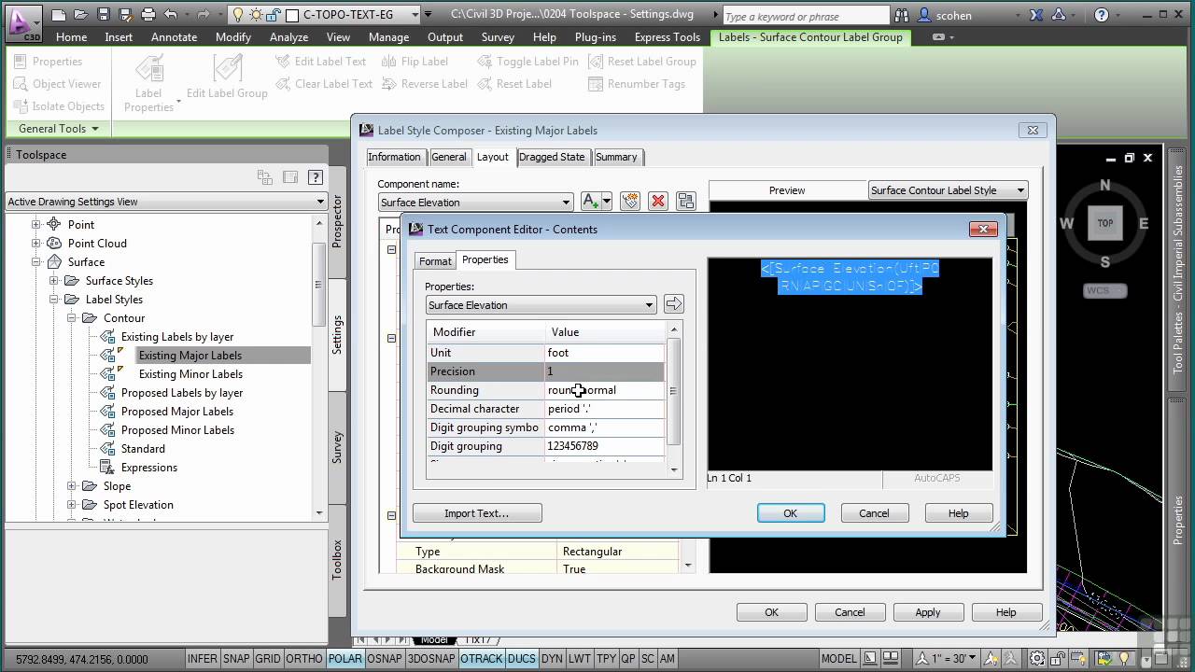This screenshot has width=1195, height=672.
Task: Click the workspace switching gear icon in status bar
Action: coord(1037,659)
